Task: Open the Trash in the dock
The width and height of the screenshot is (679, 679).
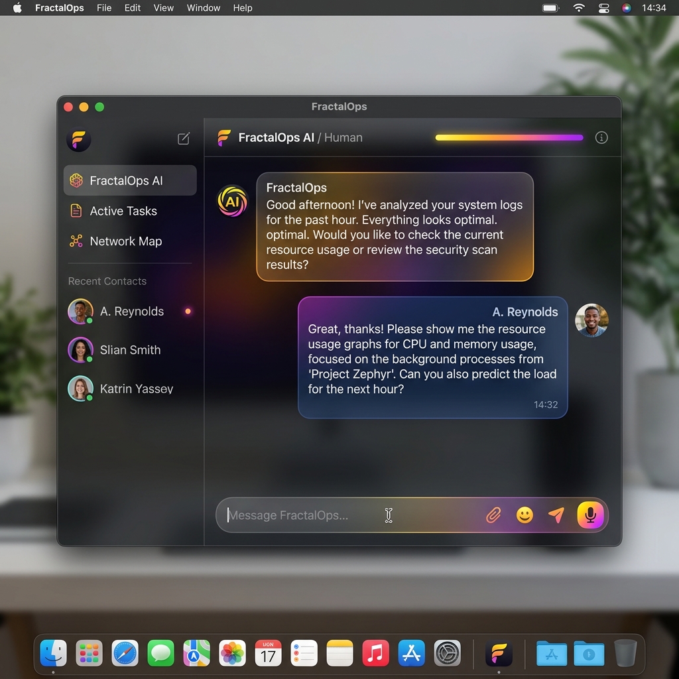Action: 625,652
